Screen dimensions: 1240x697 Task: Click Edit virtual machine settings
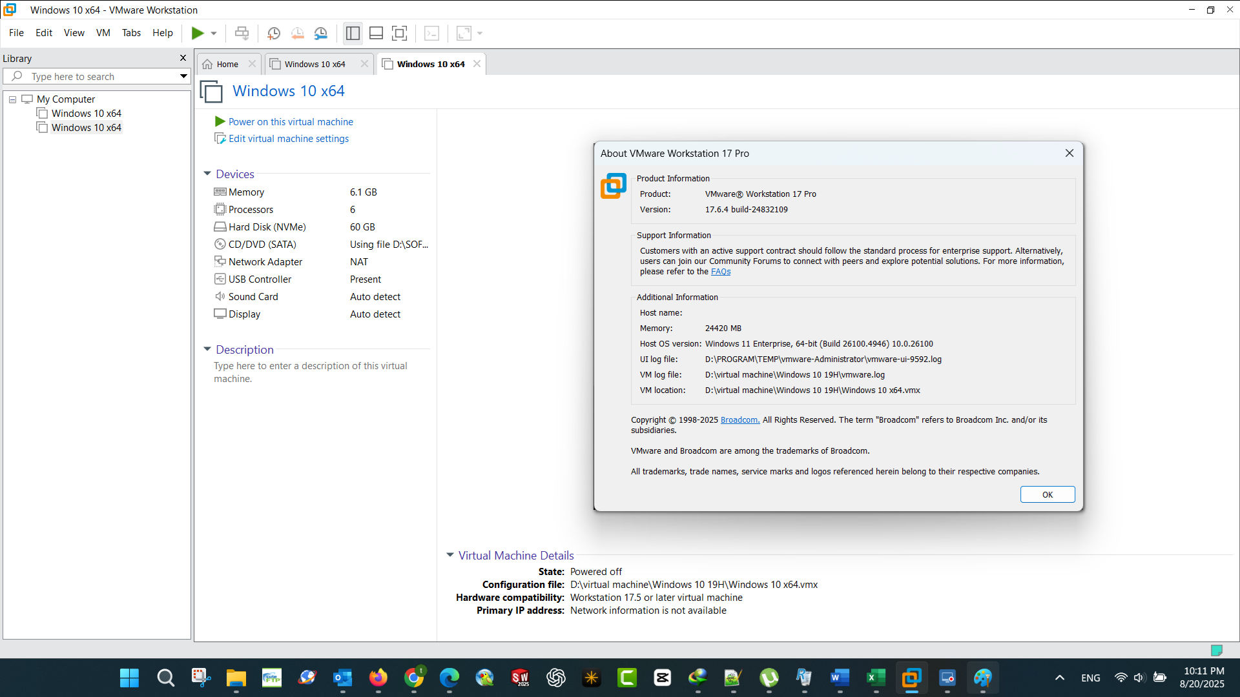[x=288, y=139]
